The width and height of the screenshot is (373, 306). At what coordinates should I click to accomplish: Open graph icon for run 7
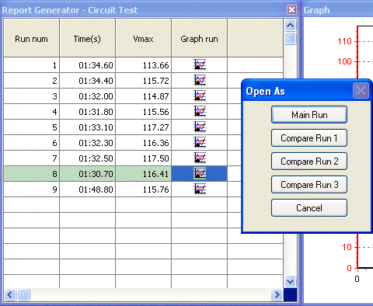point(200,158)
